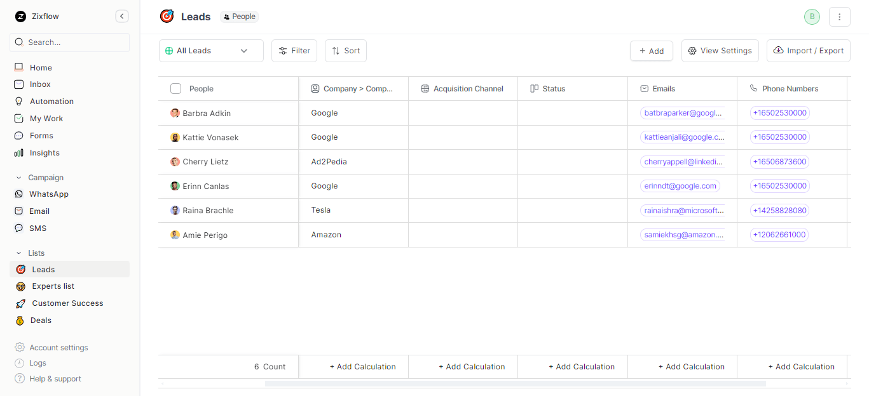This screenshot has height=396, width=869.
Task: Expand the All Leads view dropdown
Action: [211, 51]
